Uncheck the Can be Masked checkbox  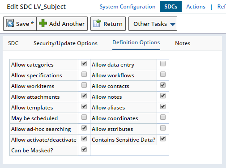coord(84,149)
